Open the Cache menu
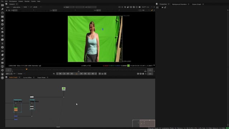229x129 pixels. point(33,1)
